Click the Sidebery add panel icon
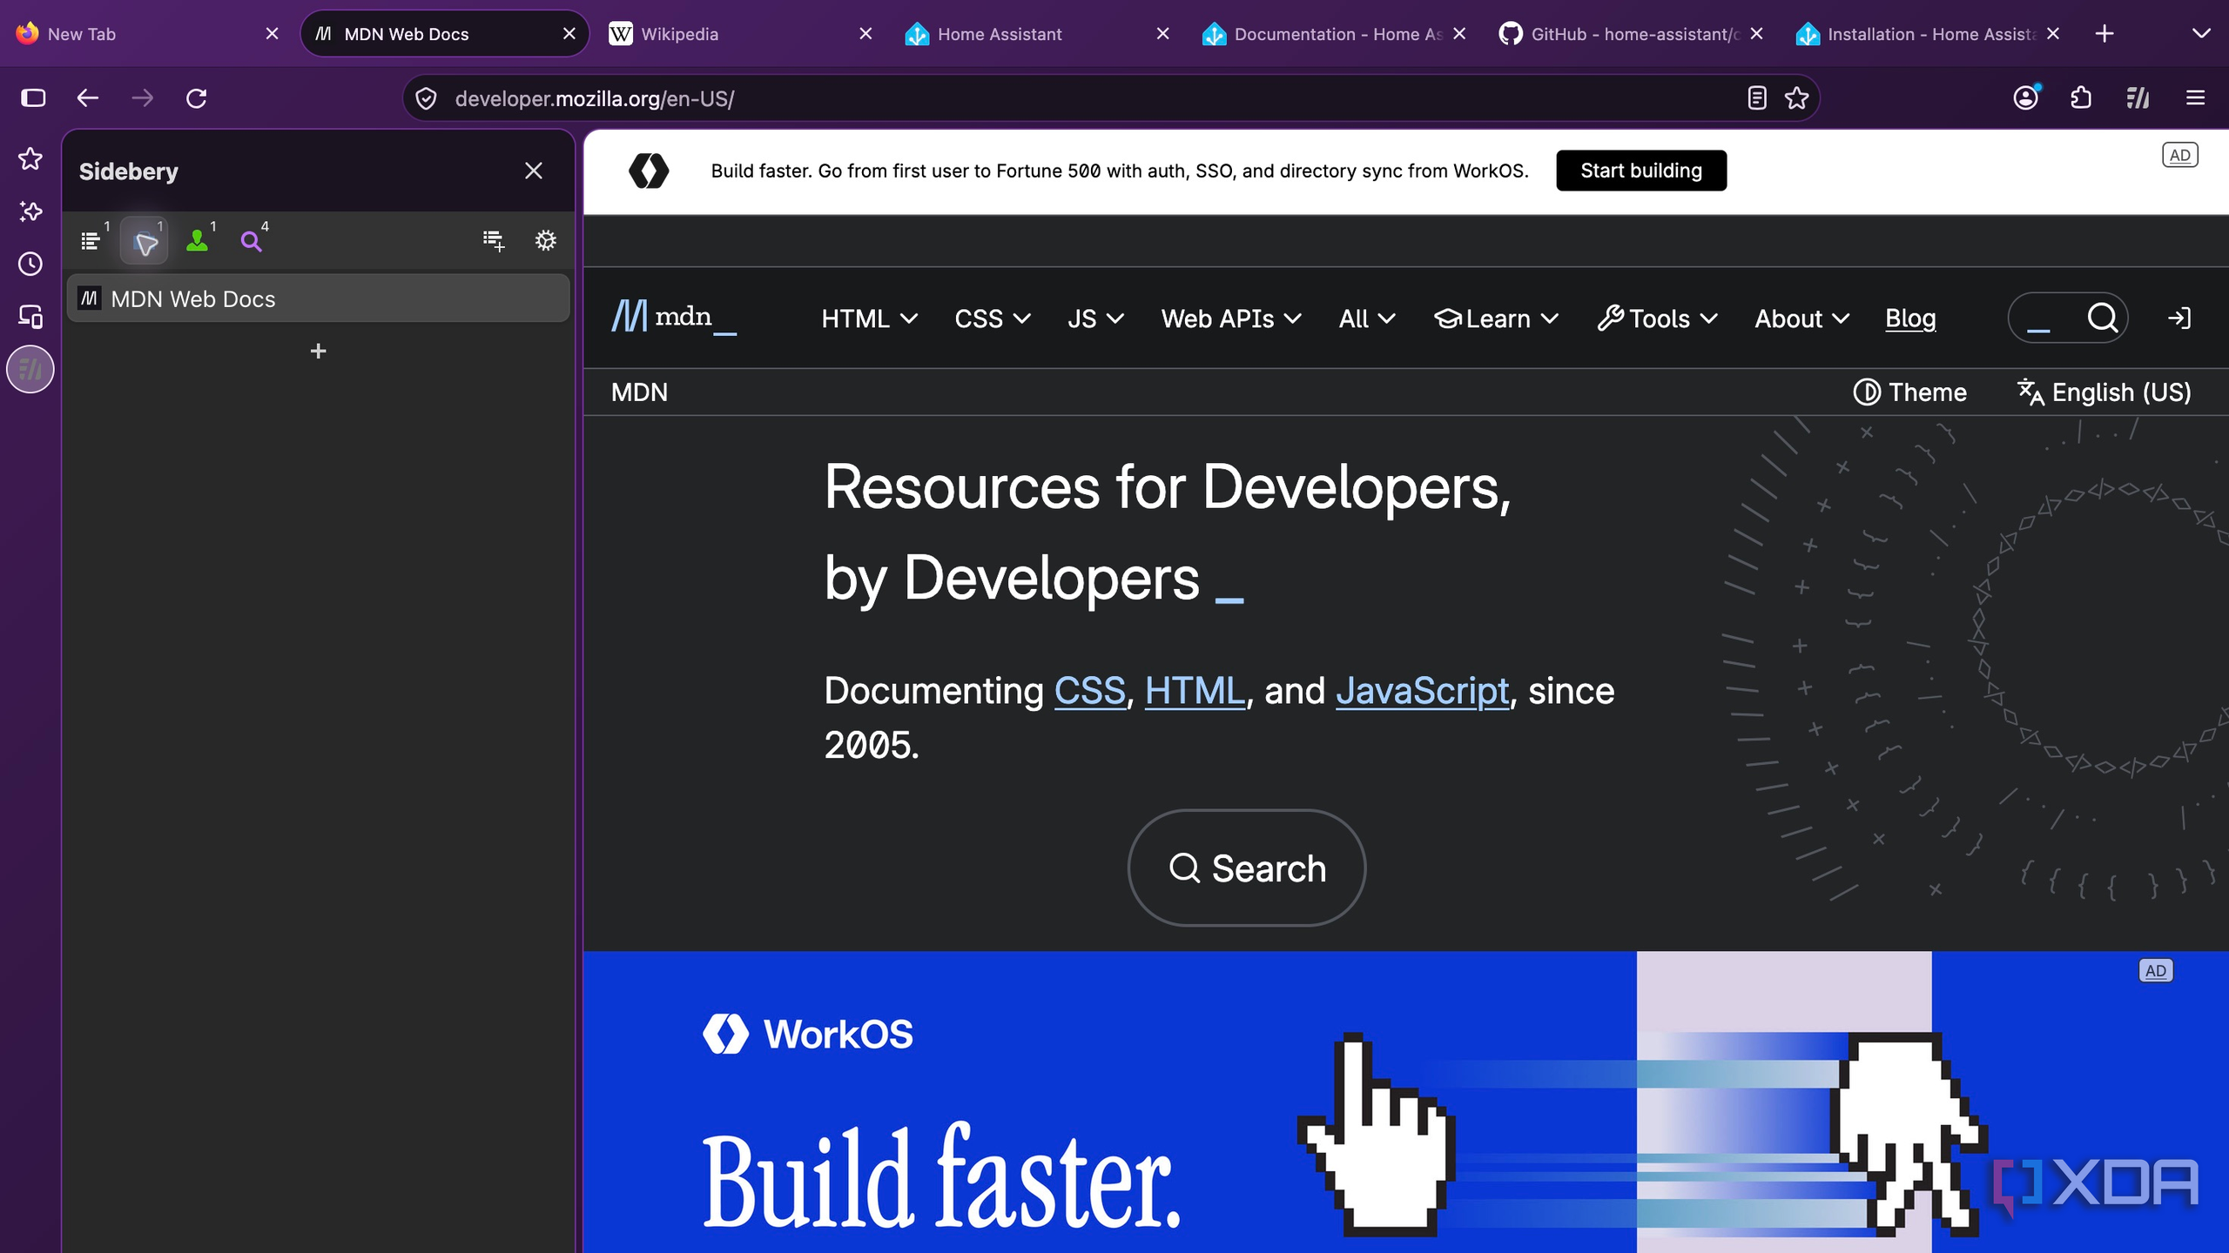 click(x=493, y=240)
